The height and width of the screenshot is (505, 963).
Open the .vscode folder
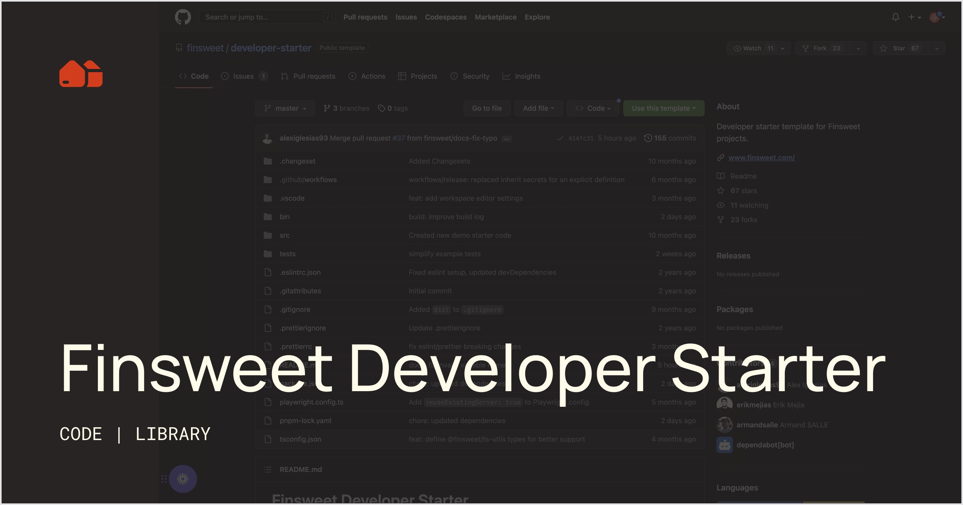click(292, 198)
